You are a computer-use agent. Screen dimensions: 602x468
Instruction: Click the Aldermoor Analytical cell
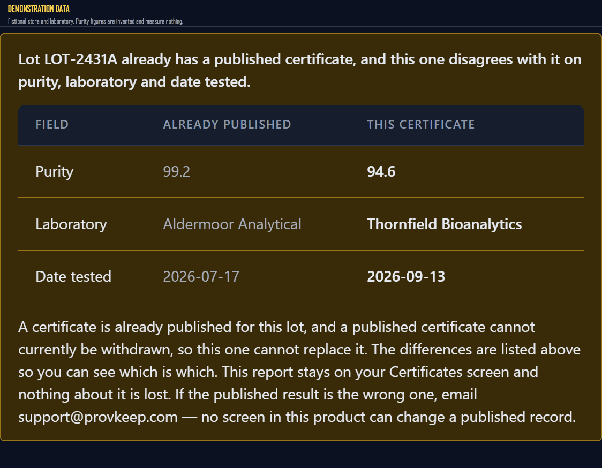232,224
